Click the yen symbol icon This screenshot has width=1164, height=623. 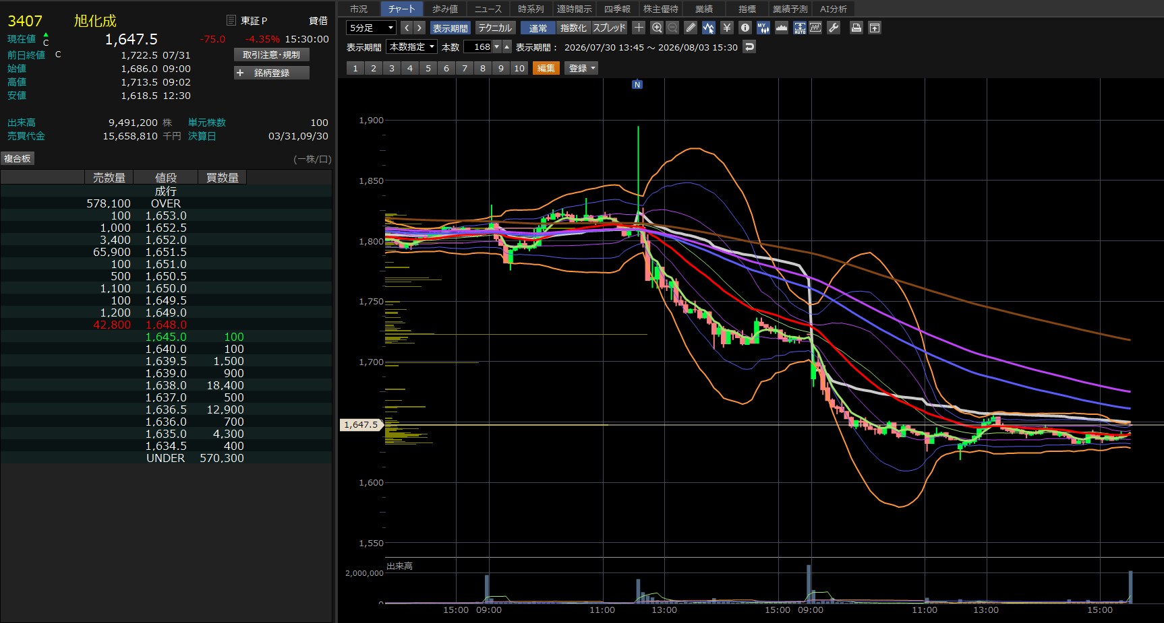pyautogui.click(x=726, y=28)
